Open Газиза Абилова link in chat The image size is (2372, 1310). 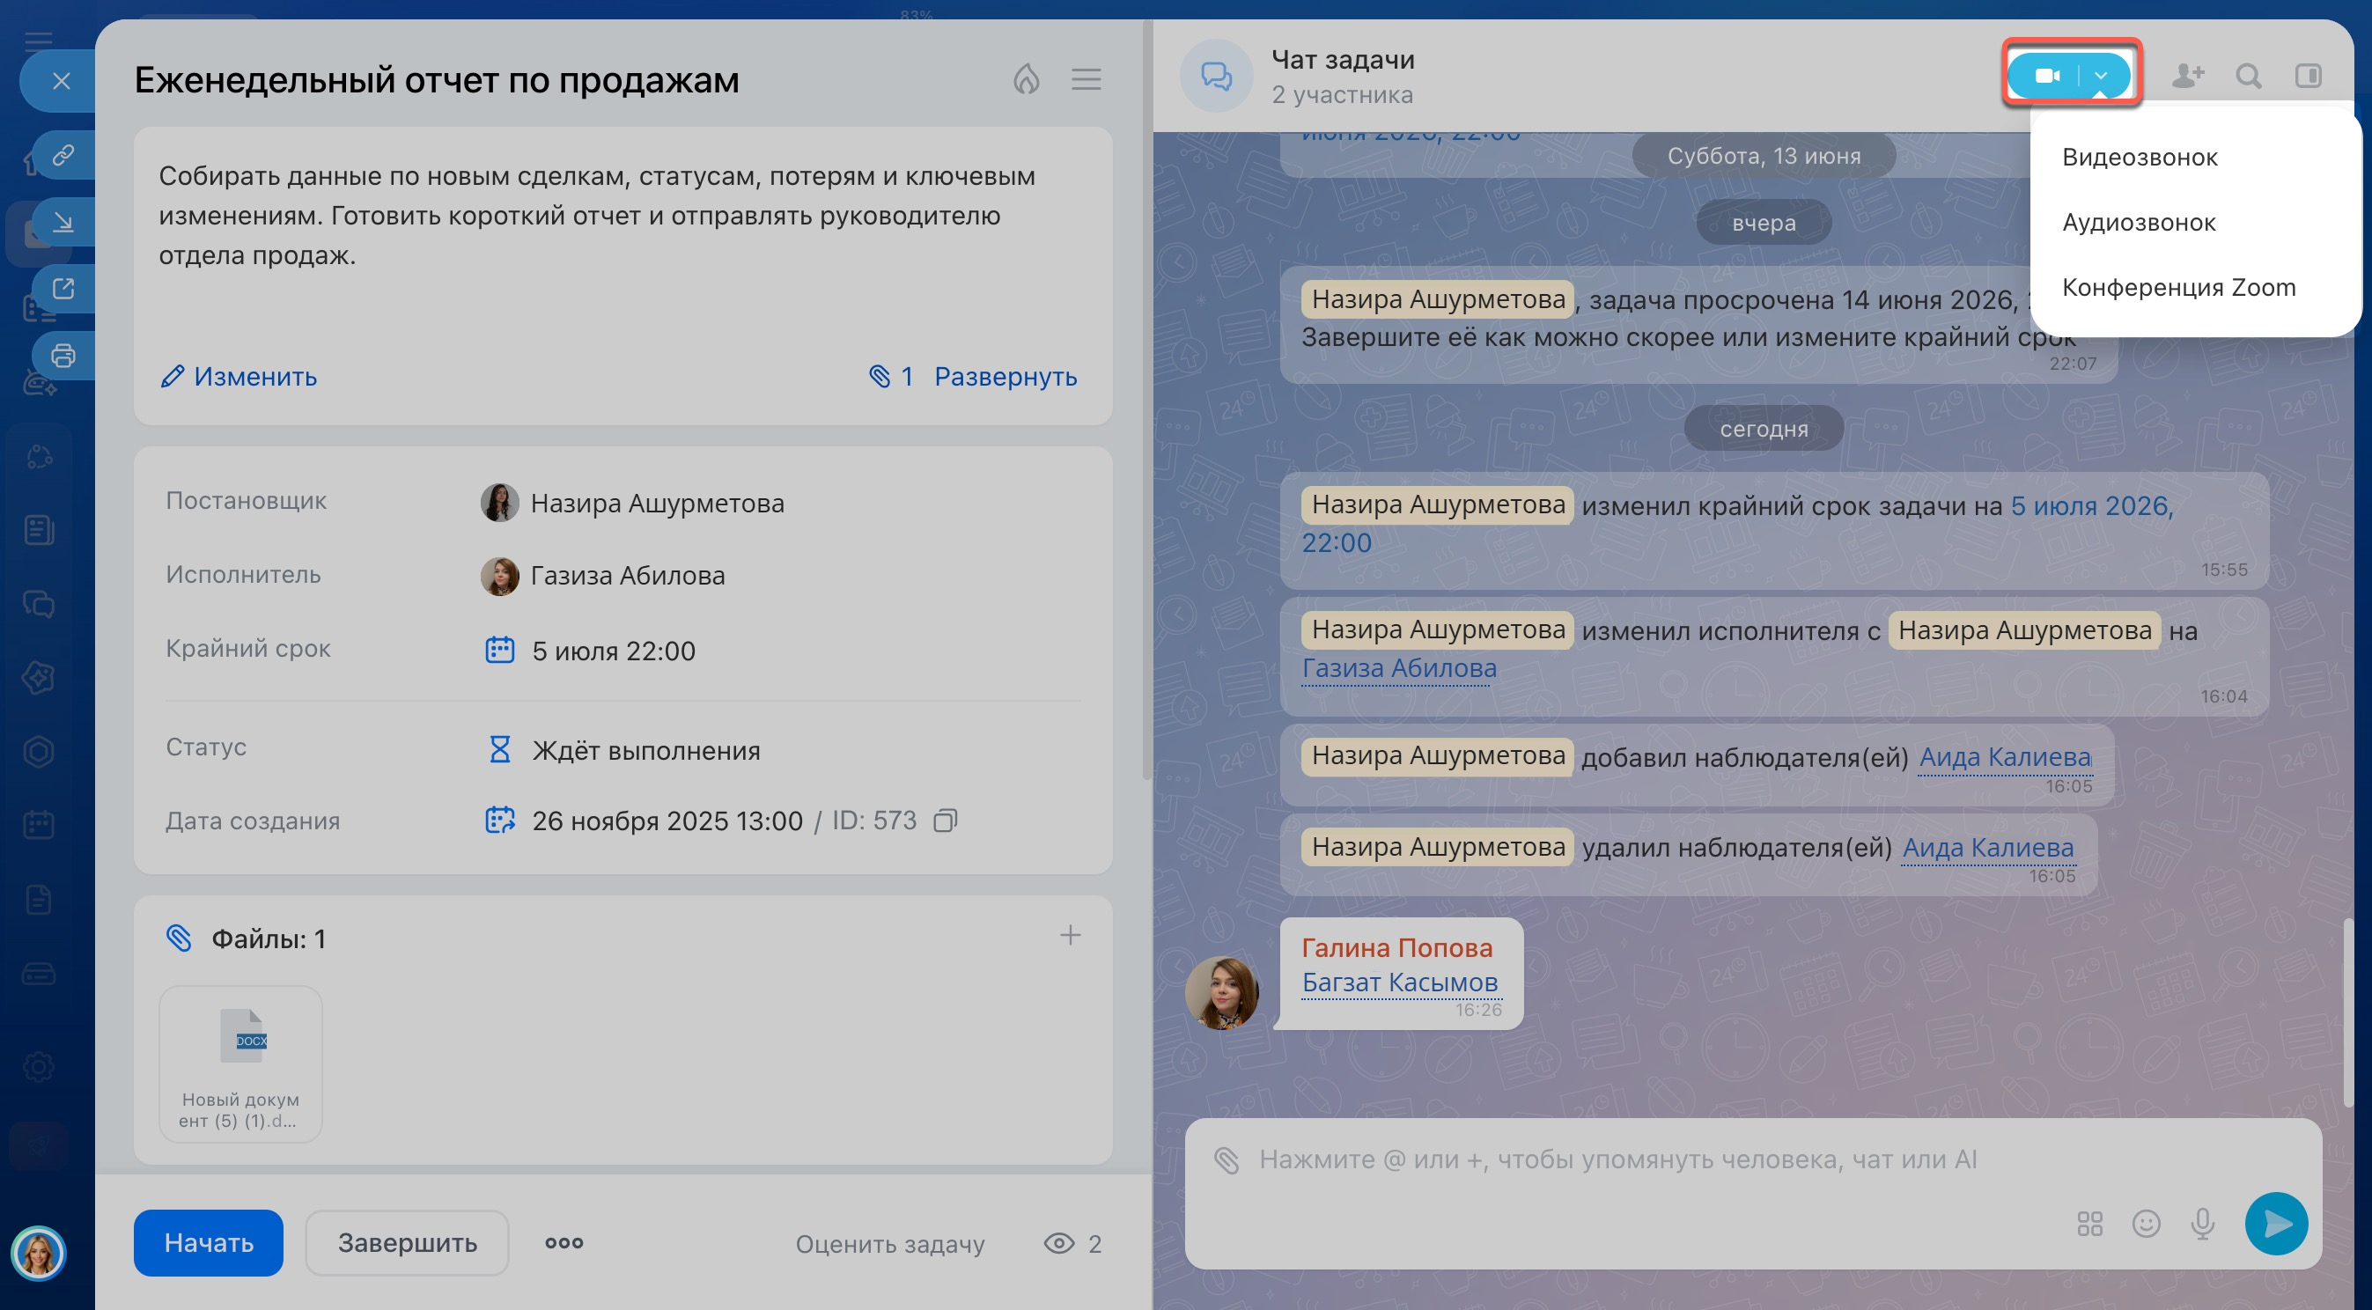click(1399, 667)
